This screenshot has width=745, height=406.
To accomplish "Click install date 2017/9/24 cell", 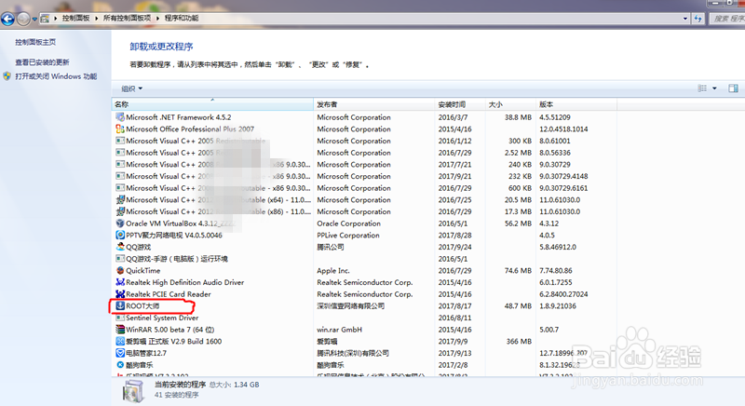I will pyautogui.click(x=454, y=247).
